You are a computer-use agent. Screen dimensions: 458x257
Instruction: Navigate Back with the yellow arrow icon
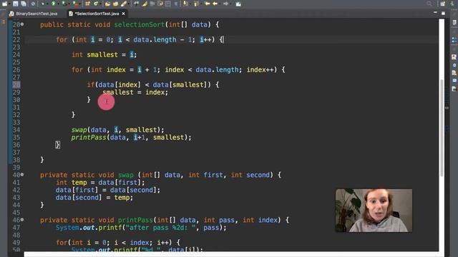tap(215, 4)
